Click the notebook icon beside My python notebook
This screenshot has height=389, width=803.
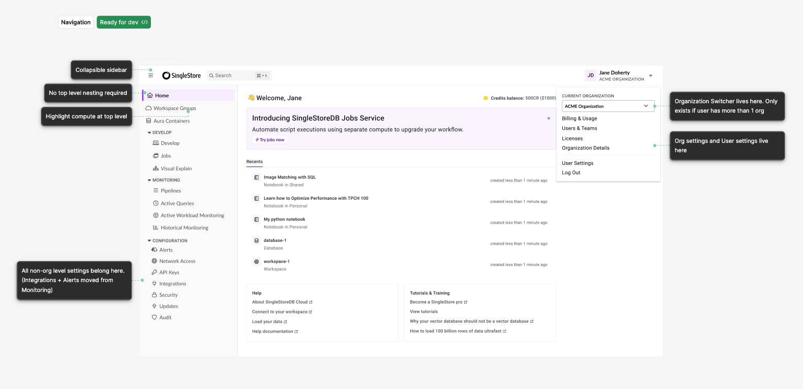pos(256,220)
